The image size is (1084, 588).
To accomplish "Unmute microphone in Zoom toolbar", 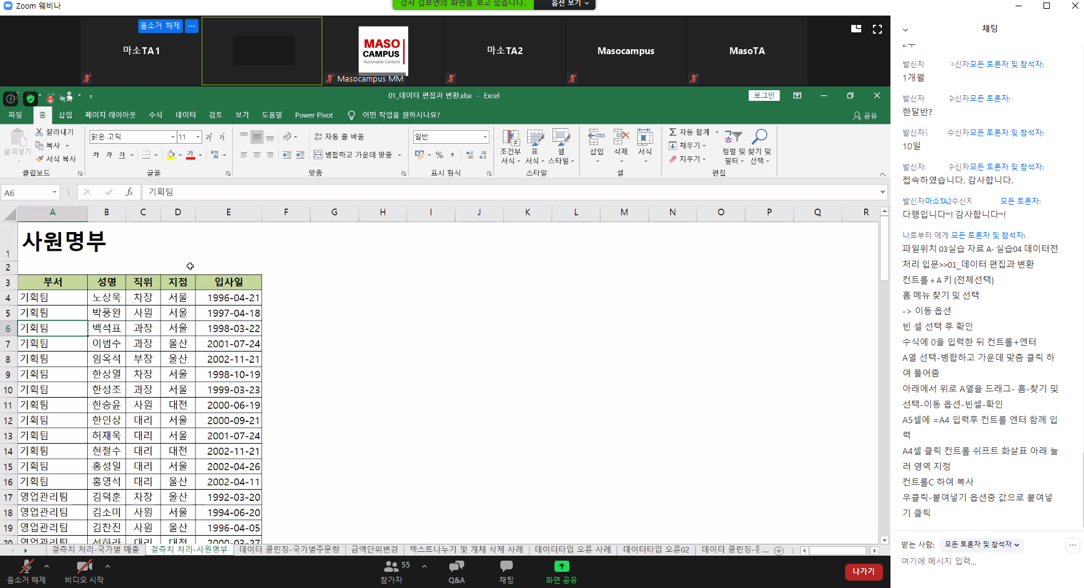I will 26,567.
